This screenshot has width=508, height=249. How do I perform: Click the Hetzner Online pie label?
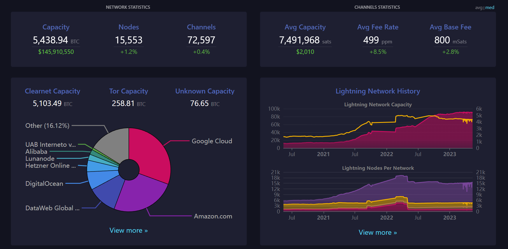pyautogui.click(x=50, y=166)
